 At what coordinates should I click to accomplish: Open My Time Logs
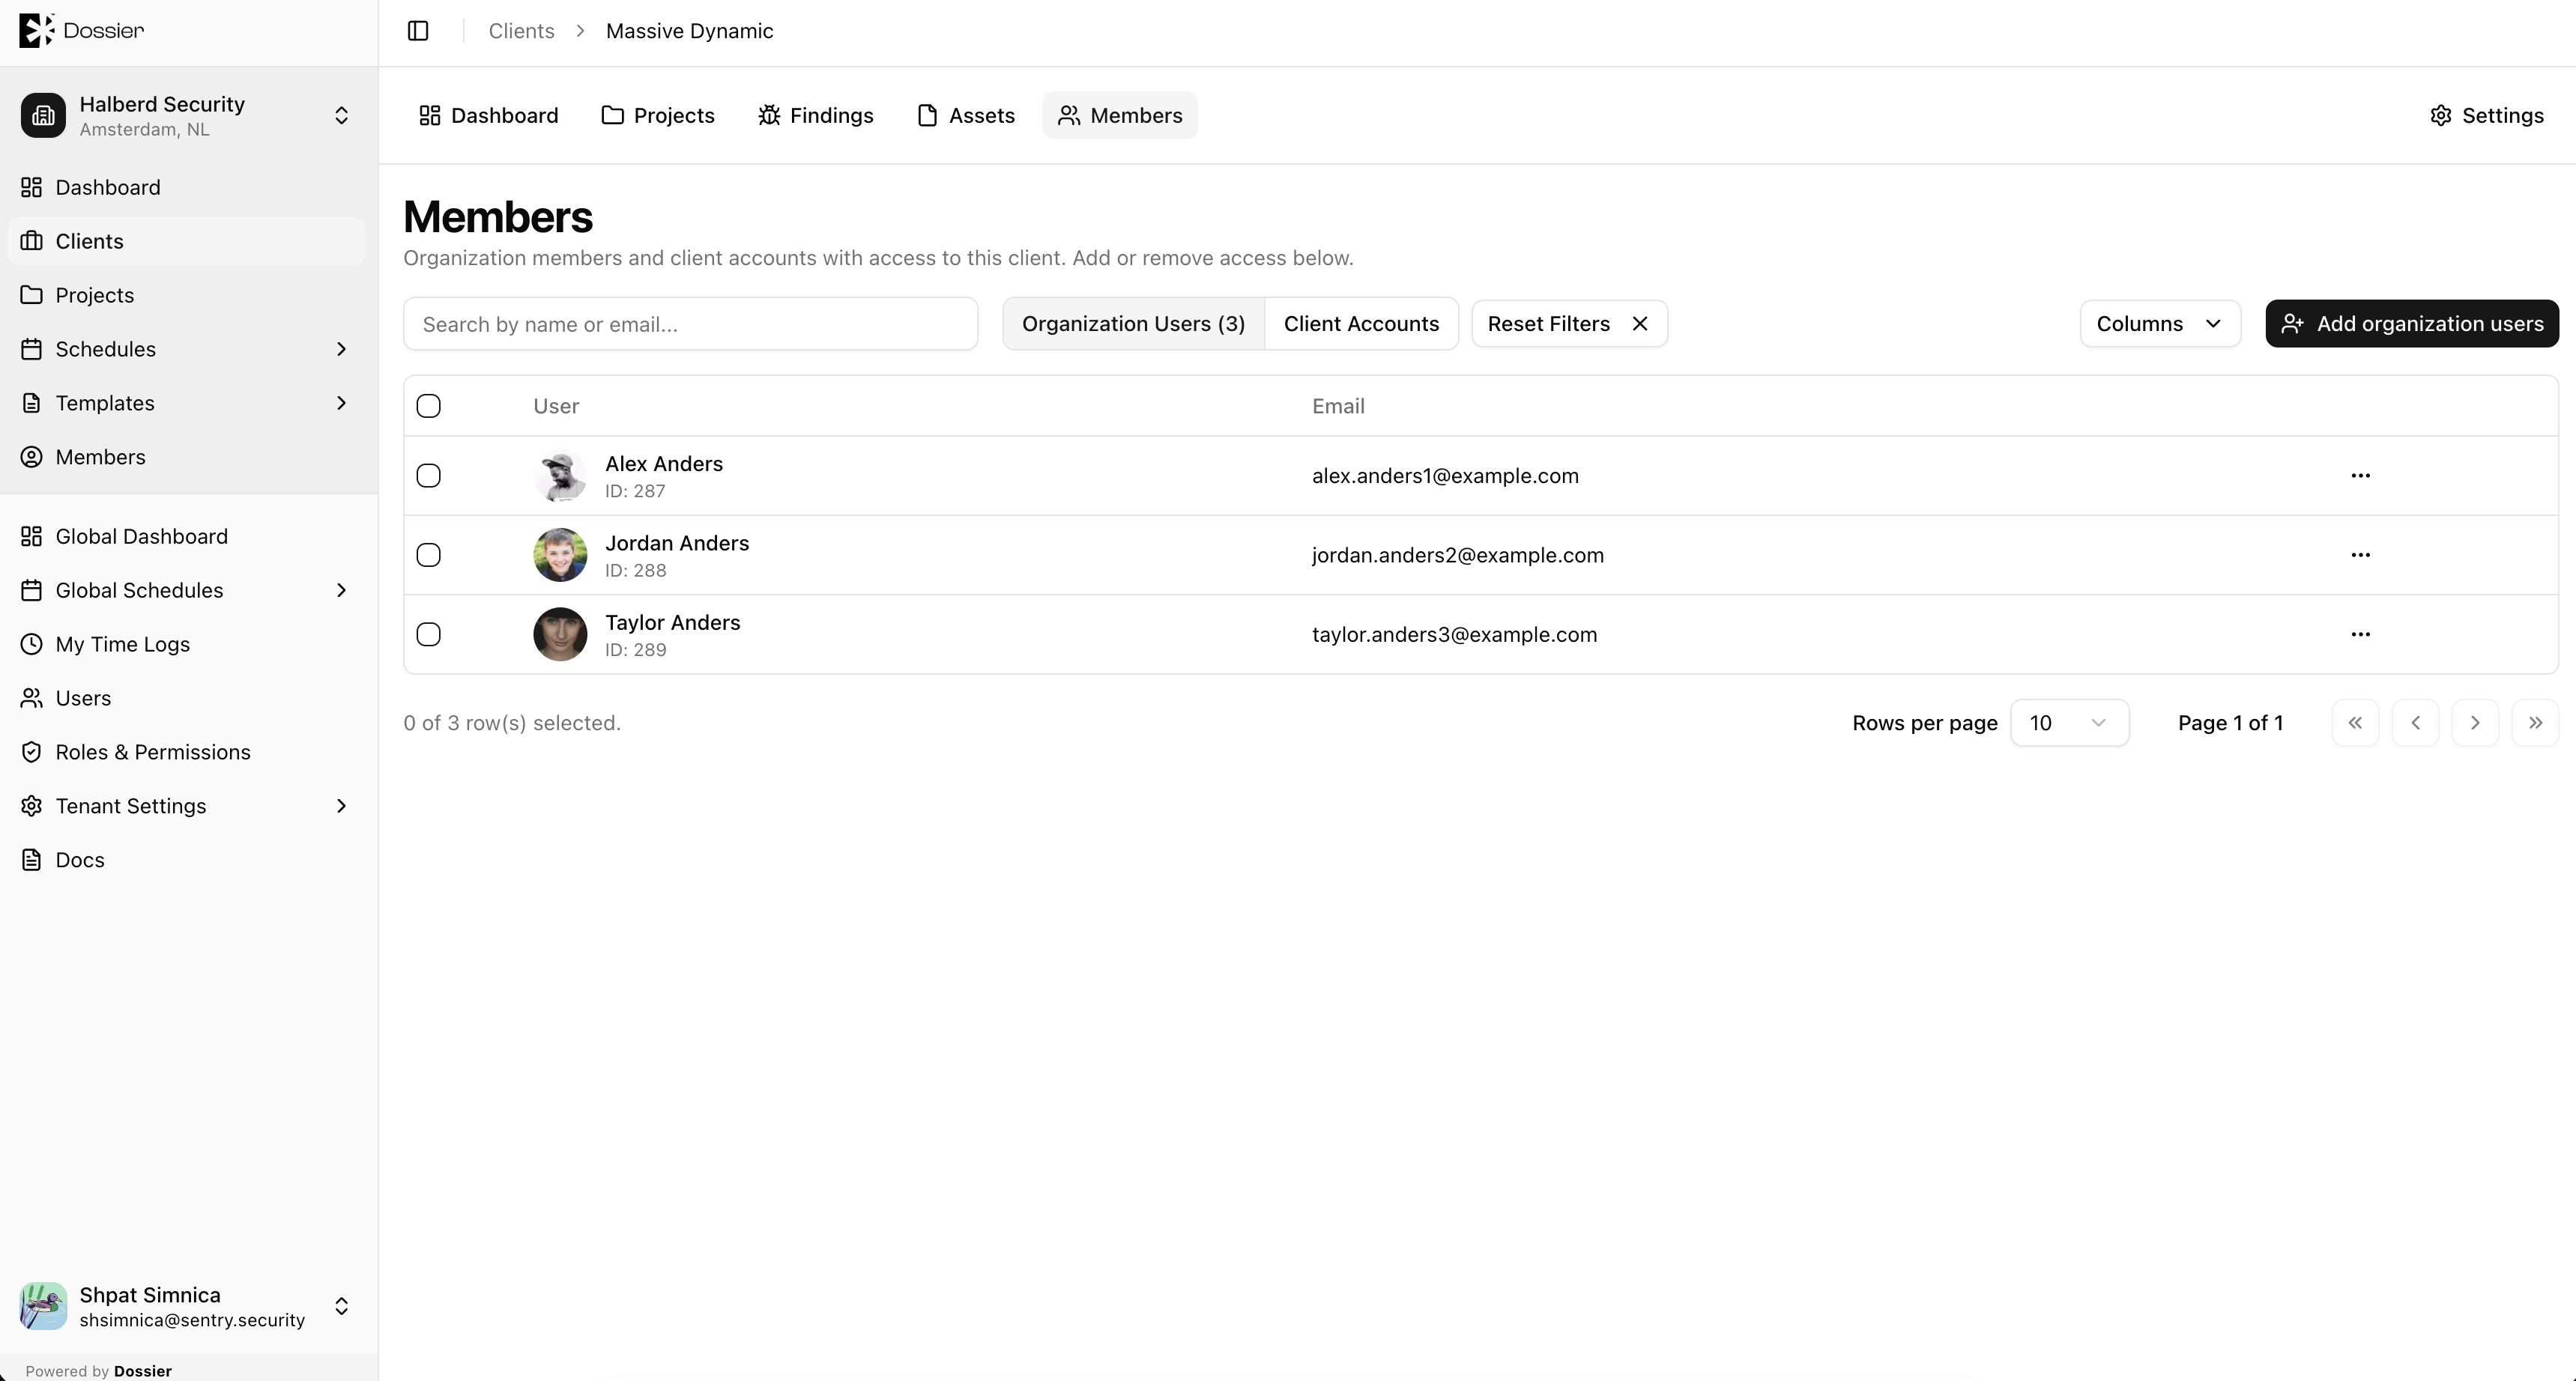pyautogui.click(x=186, y=645)
